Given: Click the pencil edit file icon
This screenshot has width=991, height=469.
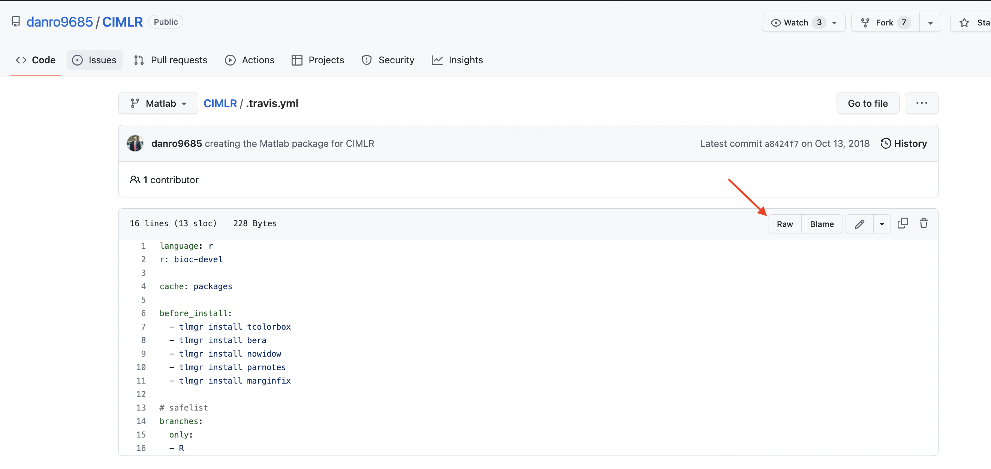Looking at the screenshot, I should (x=859, y=224).
